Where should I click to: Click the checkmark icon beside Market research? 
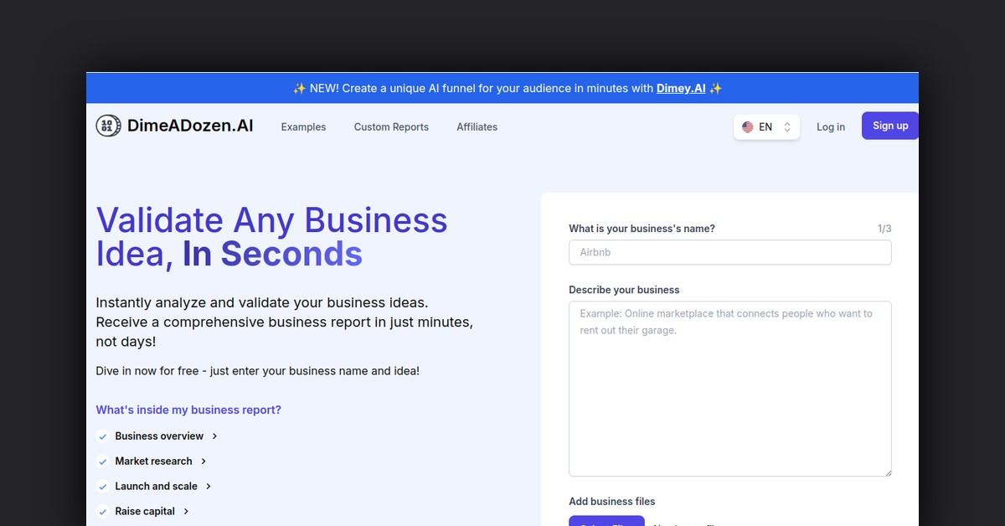click(x=103, y=462)
